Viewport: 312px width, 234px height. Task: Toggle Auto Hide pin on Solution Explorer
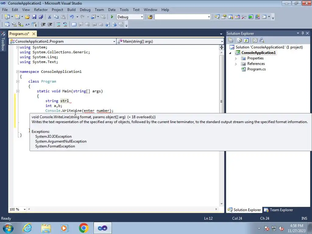303,33
